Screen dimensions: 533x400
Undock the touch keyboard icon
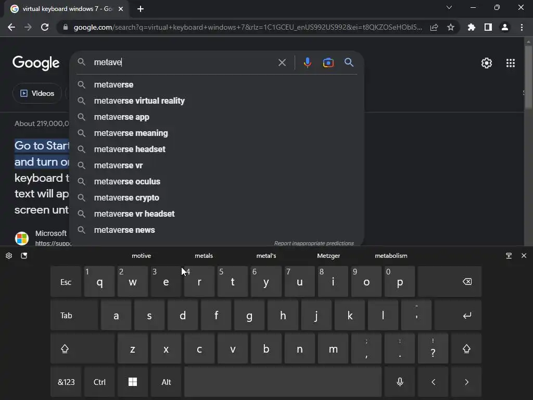509,255
